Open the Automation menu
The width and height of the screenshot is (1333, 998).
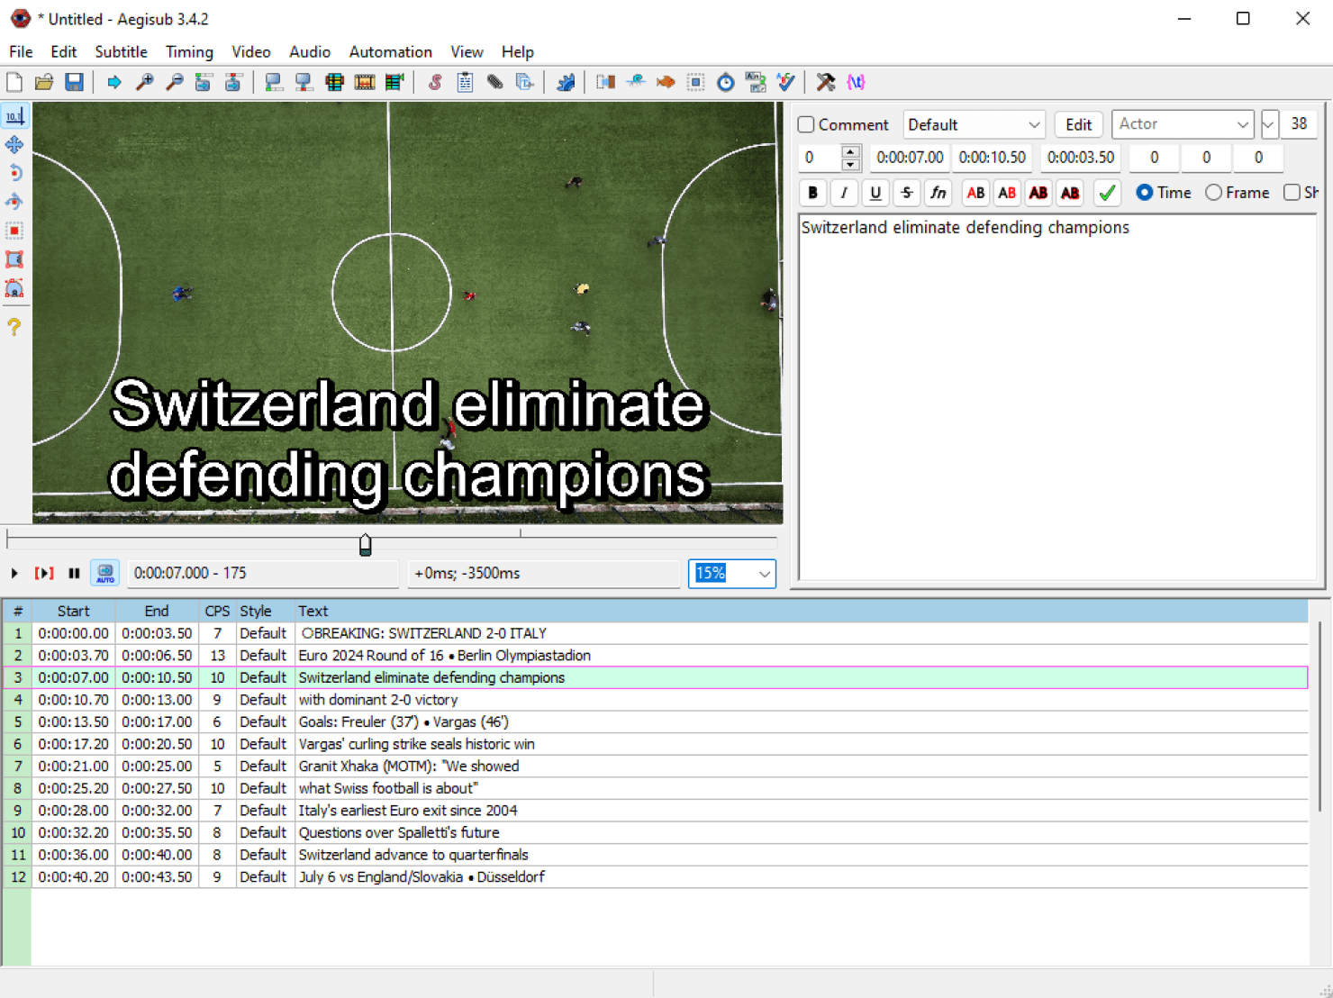[x=390, y=51]
